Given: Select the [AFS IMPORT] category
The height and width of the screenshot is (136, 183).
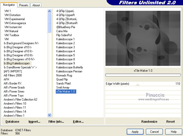Looking at the screenshot, I should (x=13, y=71).
